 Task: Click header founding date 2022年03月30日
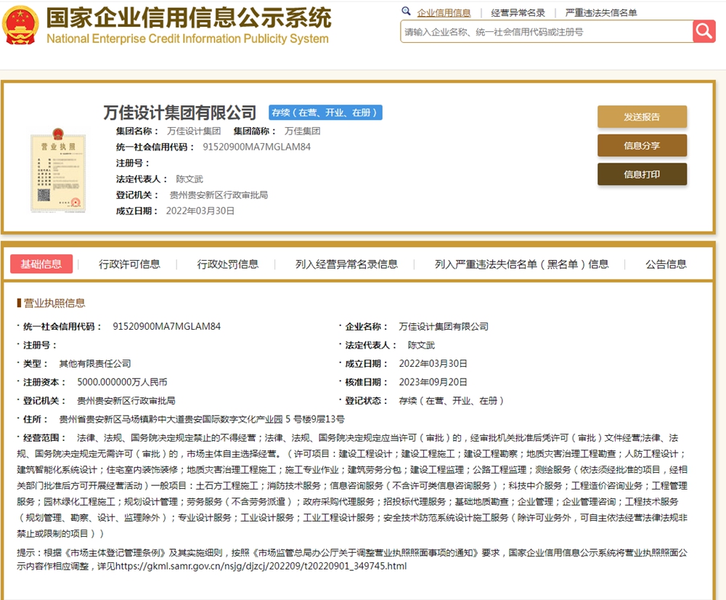tap(200, 211)
